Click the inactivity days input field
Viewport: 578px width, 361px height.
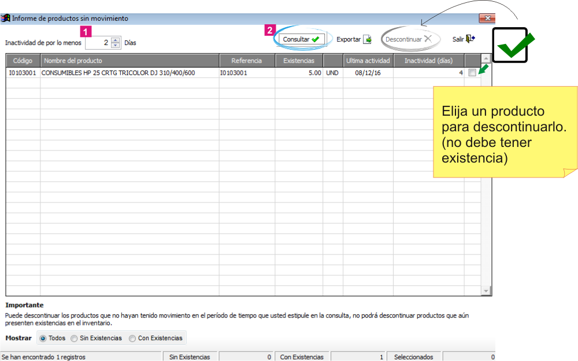click(98, 43)
